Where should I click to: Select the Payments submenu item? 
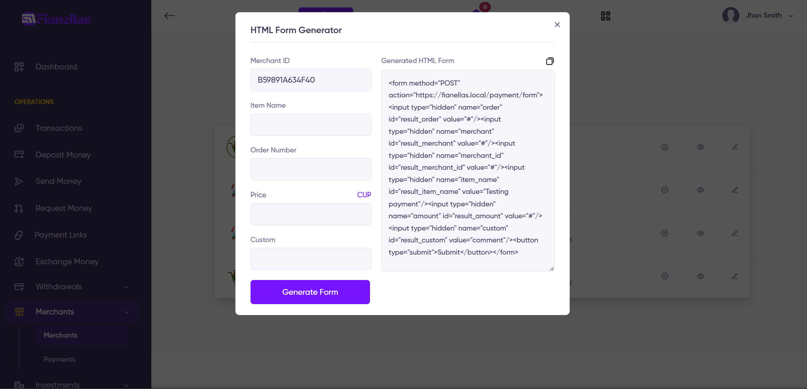pos(59,359)
